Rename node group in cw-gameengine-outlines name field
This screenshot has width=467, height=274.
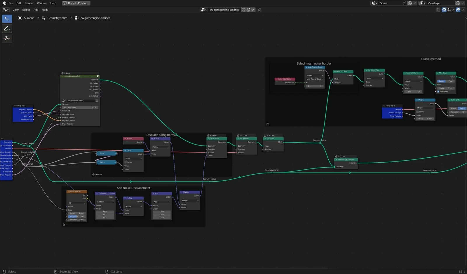tap(224, 10)
